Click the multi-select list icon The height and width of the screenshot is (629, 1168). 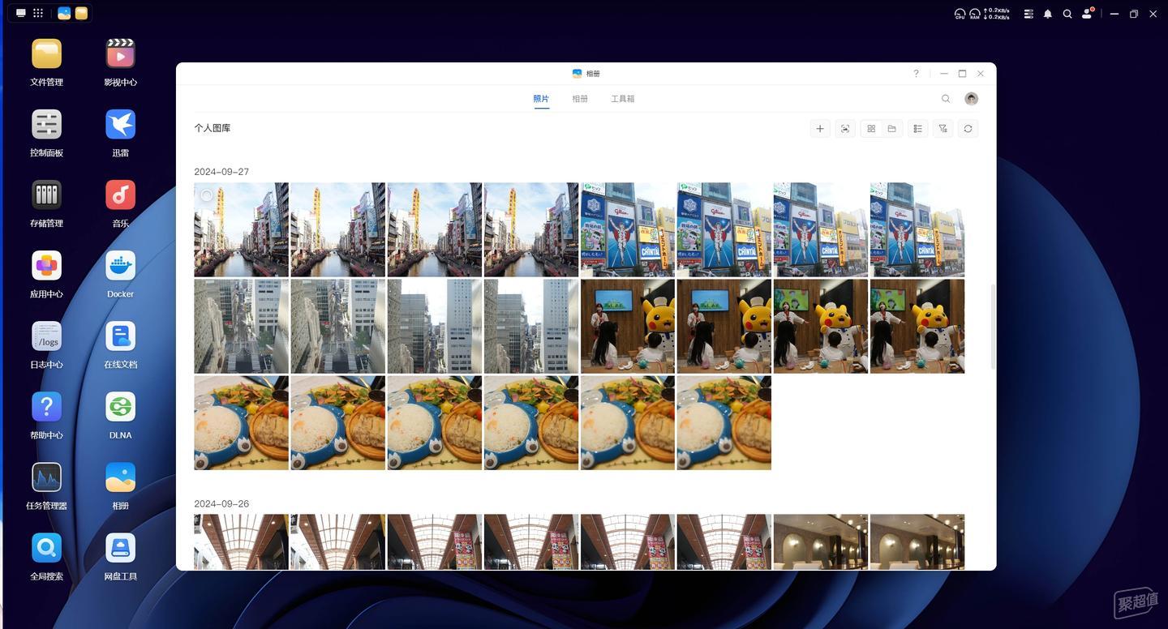917,129
